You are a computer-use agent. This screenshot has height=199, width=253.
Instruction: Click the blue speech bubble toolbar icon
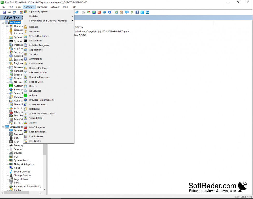tap(127, 12)
